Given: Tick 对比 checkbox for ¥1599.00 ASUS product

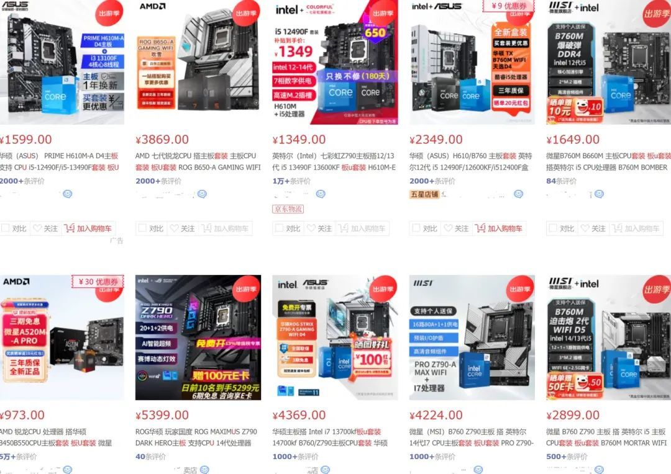Looking at the screenshot, I should [x=6, y=228].
